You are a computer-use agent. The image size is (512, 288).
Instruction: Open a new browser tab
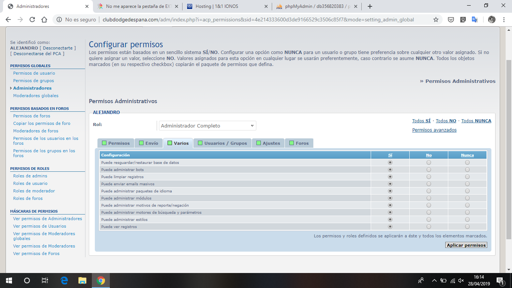pos(370,6)
